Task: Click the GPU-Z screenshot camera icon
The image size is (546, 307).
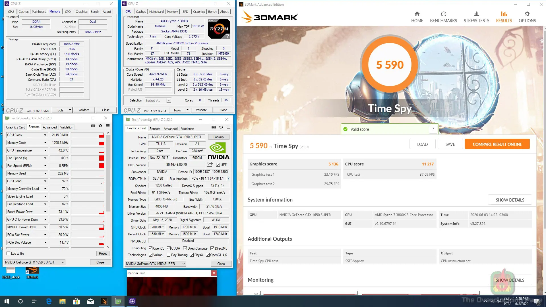Action: click(93, 126)
